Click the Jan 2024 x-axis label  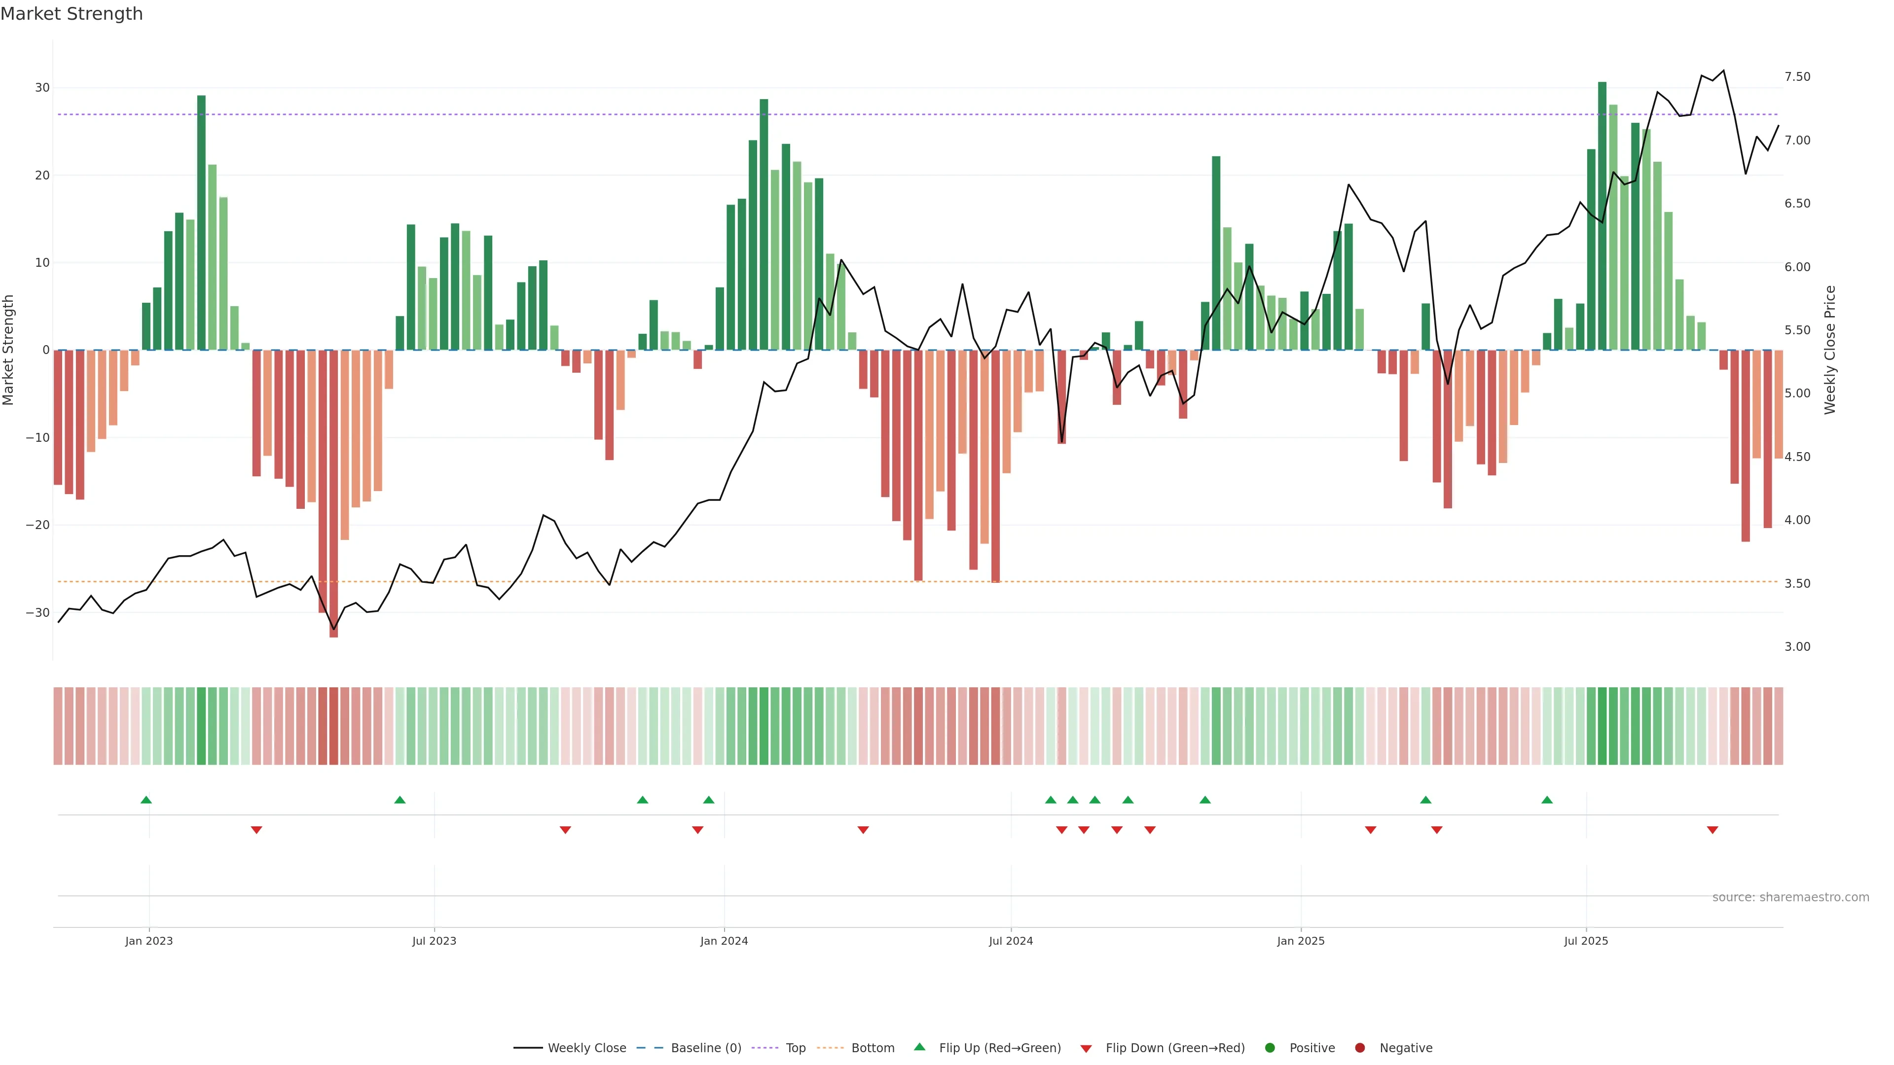point(724,941)
